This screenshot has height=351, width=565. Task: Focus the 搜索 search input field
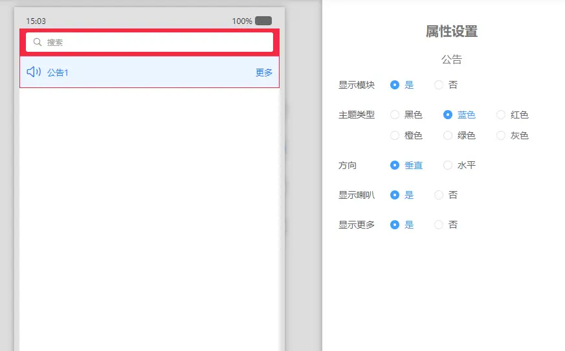tap(150, 42)
